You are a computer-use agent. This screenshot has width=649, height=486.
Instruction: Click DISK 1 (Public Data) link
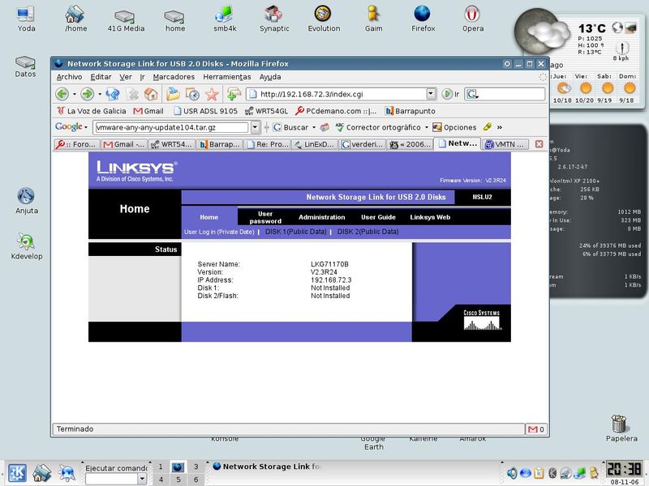tap(295, 232)
